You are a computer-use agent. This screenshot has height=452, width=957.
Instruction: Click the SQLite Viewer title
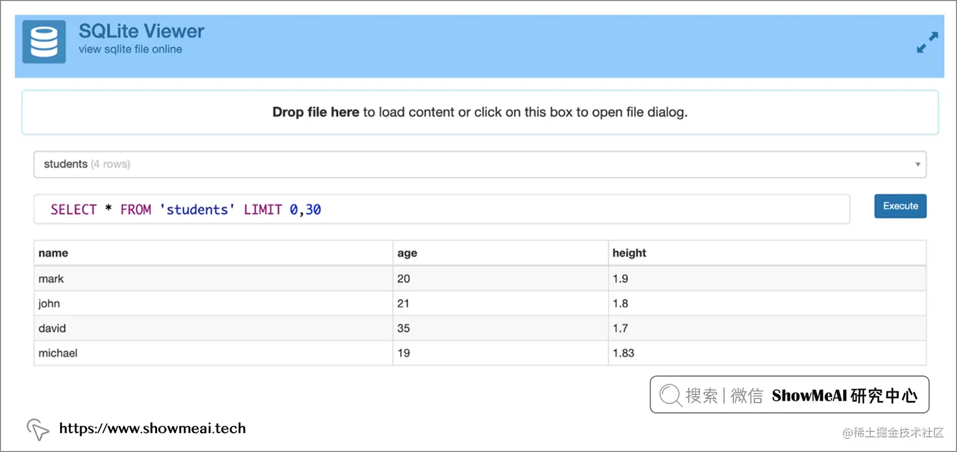(141, 31)
